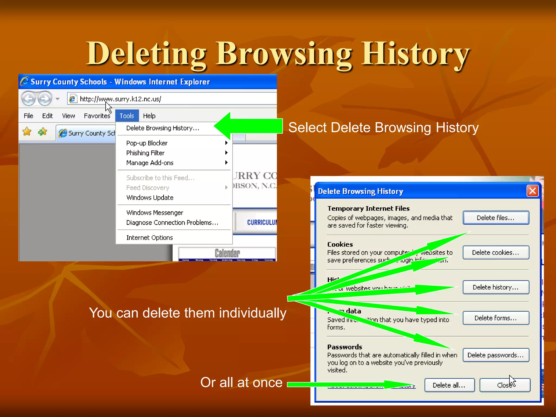Open the View menu

tap(68, 116)
